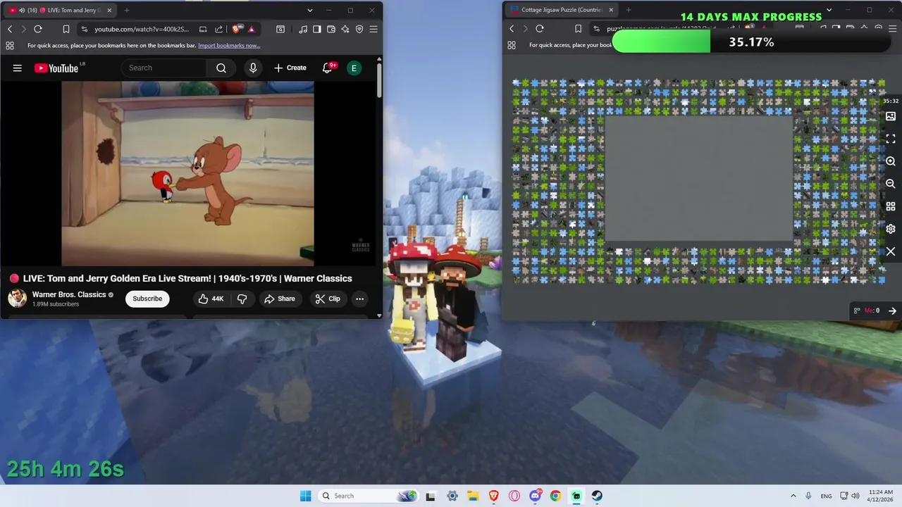Open Leo AI sparkle icon
The width and height of the screenshot is (902, 507).
(x=345, y=29)
